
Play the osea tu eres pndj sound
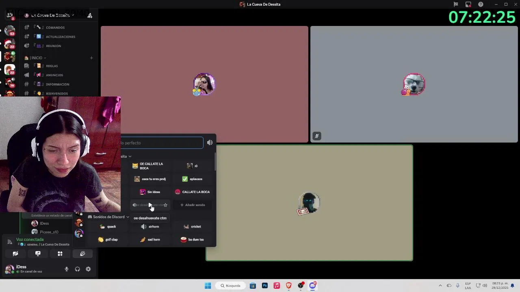pyautogui.click(x=150, y=179)
